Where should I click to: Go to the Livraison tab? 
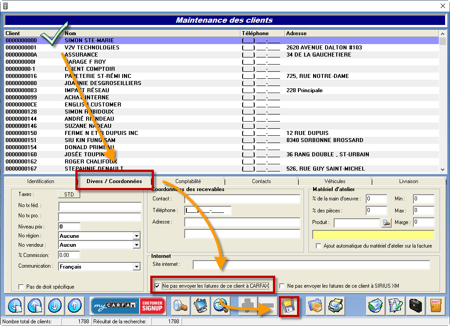pyautogui.click(x=409, y=181)
